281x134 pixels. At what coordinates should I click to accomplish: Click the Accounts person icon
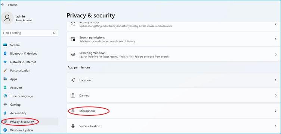(x=5, y=87)
